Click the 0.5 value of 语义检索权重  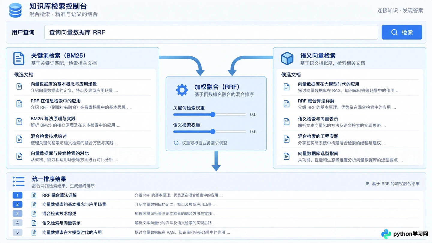tap(253, 132)
